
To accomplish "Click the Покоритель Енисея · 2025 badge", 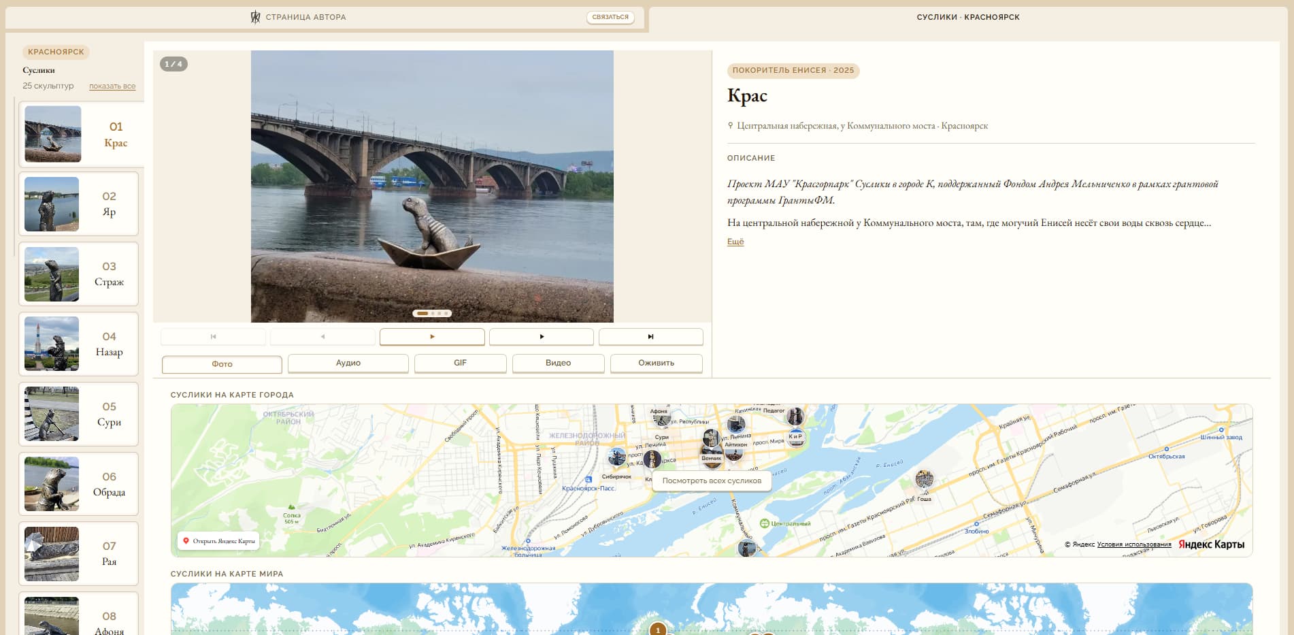I will [x=793, y=71].
